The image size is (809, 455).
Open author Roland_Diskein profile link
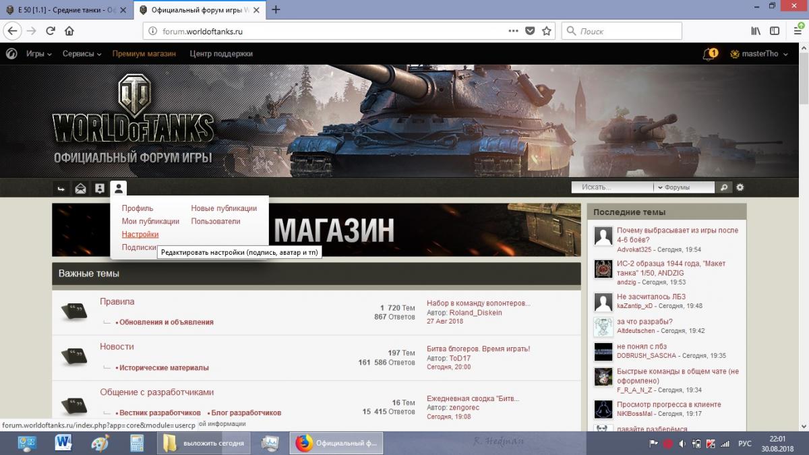[x=475, y=313]
